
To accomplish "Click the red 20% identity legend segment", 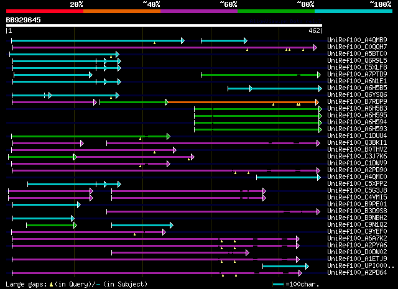I will pos(45,11).
